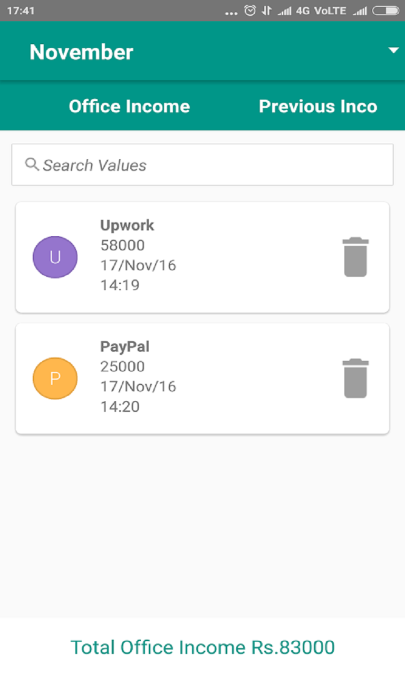
Task: Tap the PayPal entry time 14:20
Action: pyautogui.click(x=120, y=407)
